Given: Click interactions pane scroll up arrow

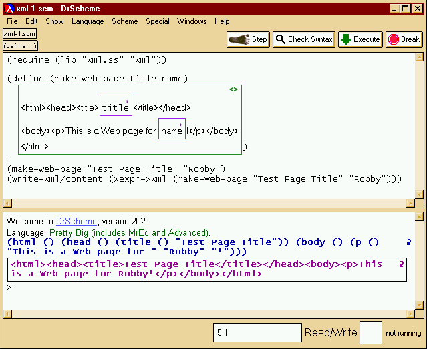Looking at the screenshot, I should pyautogui.click(x=419, y=217).
